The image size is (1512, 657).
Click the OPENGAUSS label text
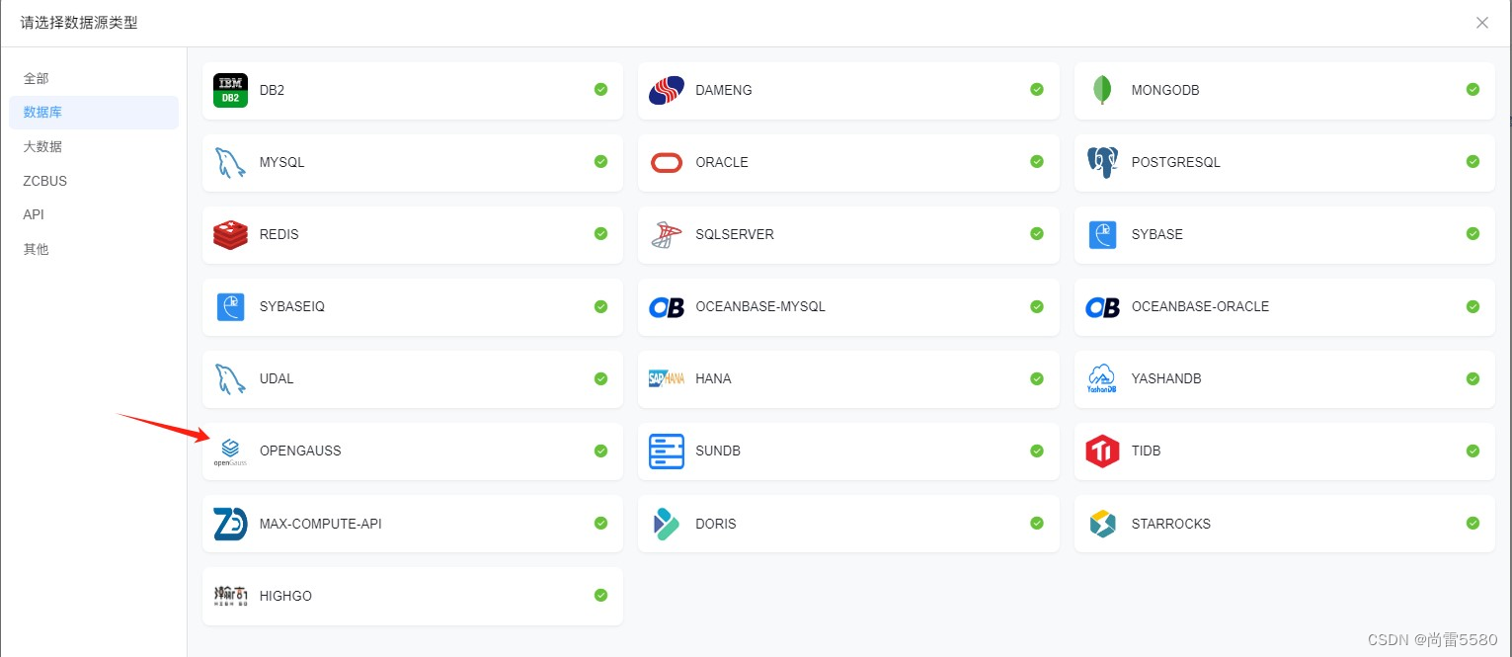[x=300, y=451]
